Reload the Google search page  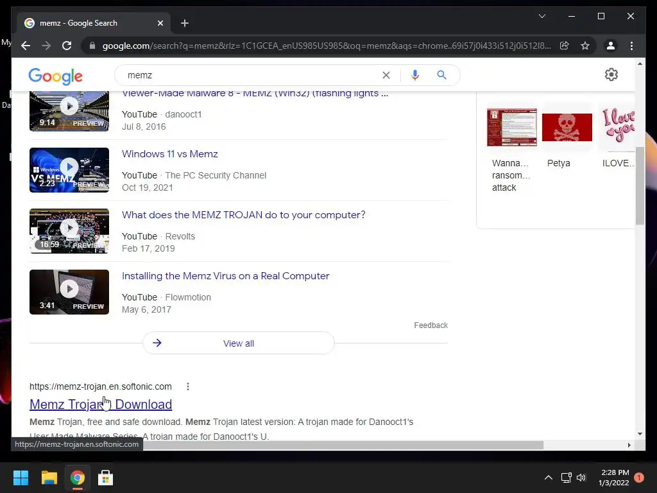[67, 46]
